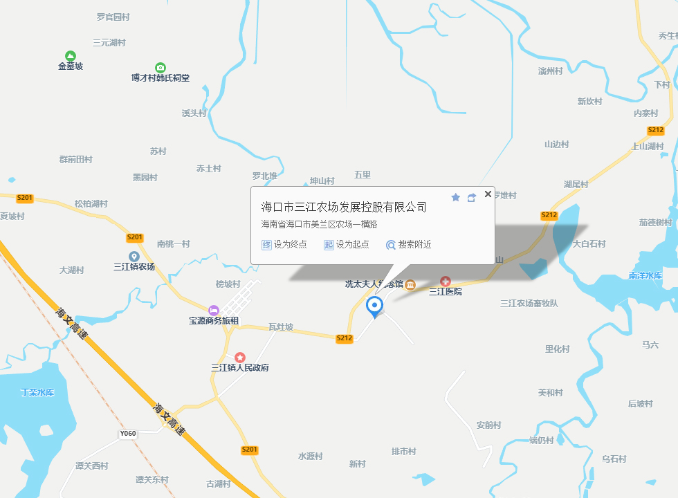The width and height of the screenshot is (678, 498).
Task: Click the 设为终点 set destination link
Action: (284, 245)
